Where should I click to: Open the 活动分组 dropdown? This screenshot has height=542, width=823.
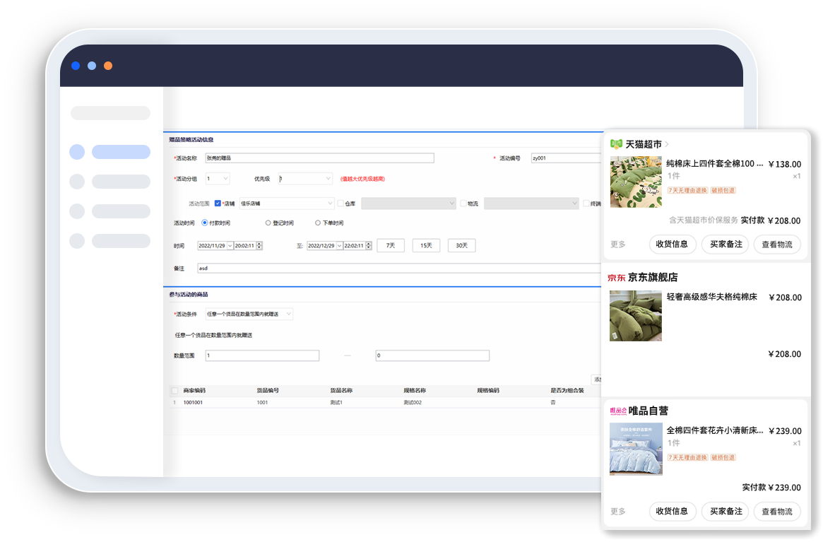click(218, 179)
